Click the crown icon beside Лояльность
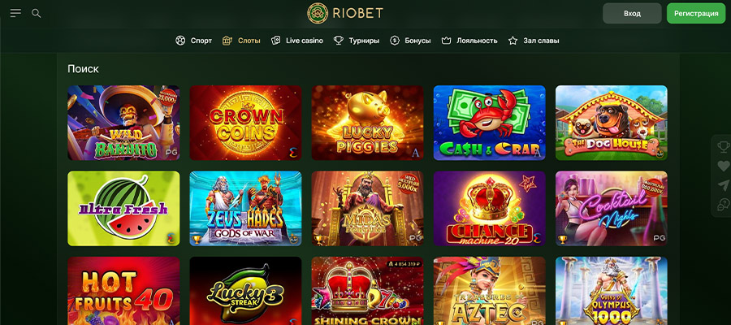 click(446, 41)
